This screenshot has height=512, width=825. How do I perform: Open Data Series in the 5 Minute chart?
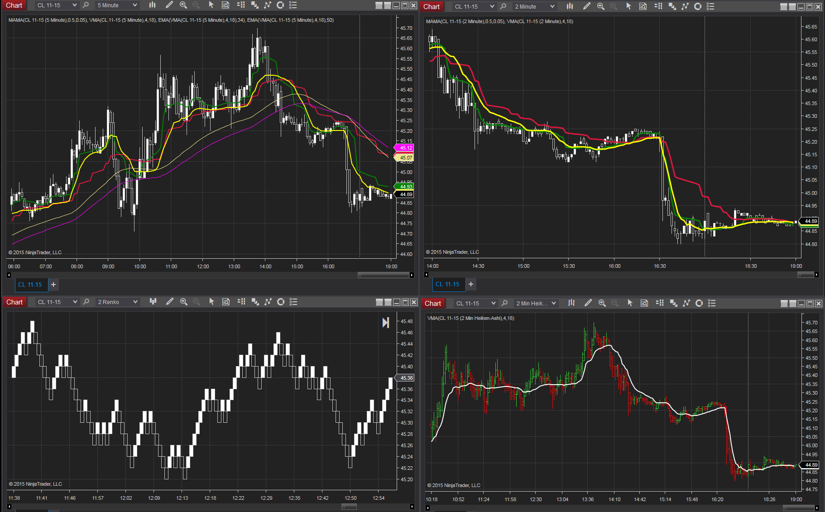(255, 5)
